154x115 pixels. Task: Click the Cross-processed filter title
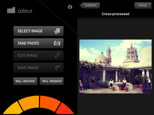115,14
